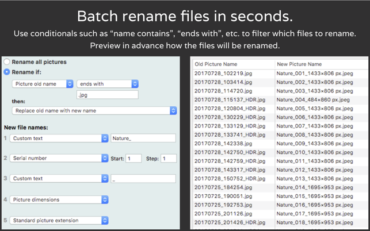This screenshot has width=370, height=231.
Task: Select old name 20170728_102219.jpg
Action: [223, 74]
